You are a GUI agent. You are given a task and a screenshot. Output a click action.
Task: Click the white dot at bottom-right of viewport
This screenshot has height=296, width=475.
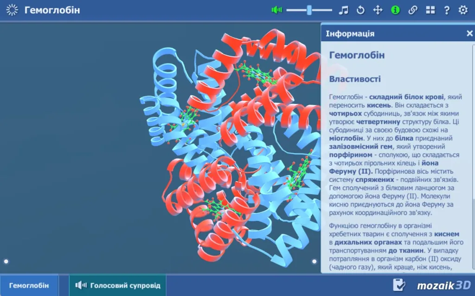tap(314, 262)
